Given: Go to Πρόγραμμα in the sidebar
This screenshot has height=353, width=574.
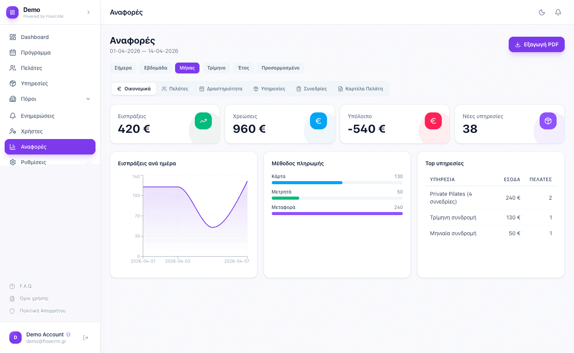Looking at the screenshot, I should 50,53.
